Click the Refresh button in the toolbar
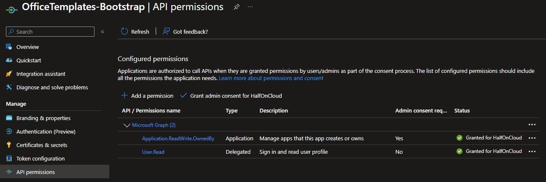Screen dimensions: 546x182 tap(135, 32)
